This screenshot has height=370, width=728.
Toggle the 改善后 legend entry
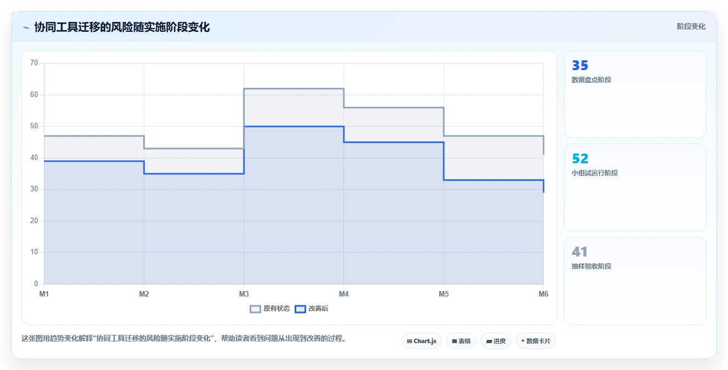(312, 309)
